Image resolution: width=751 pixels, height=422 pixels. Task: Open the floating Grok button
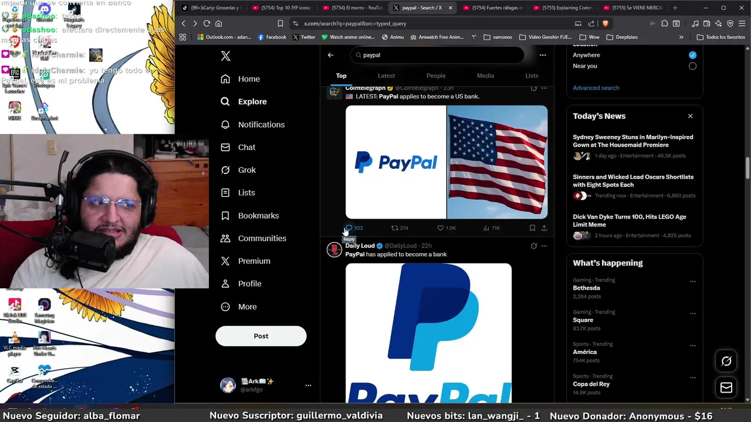[726, 361]
